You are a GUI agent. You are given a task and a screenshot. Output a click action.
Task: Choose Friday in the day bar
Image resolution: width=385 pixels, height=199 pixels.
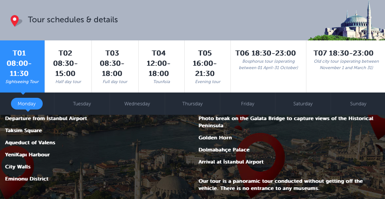[247, 103]
